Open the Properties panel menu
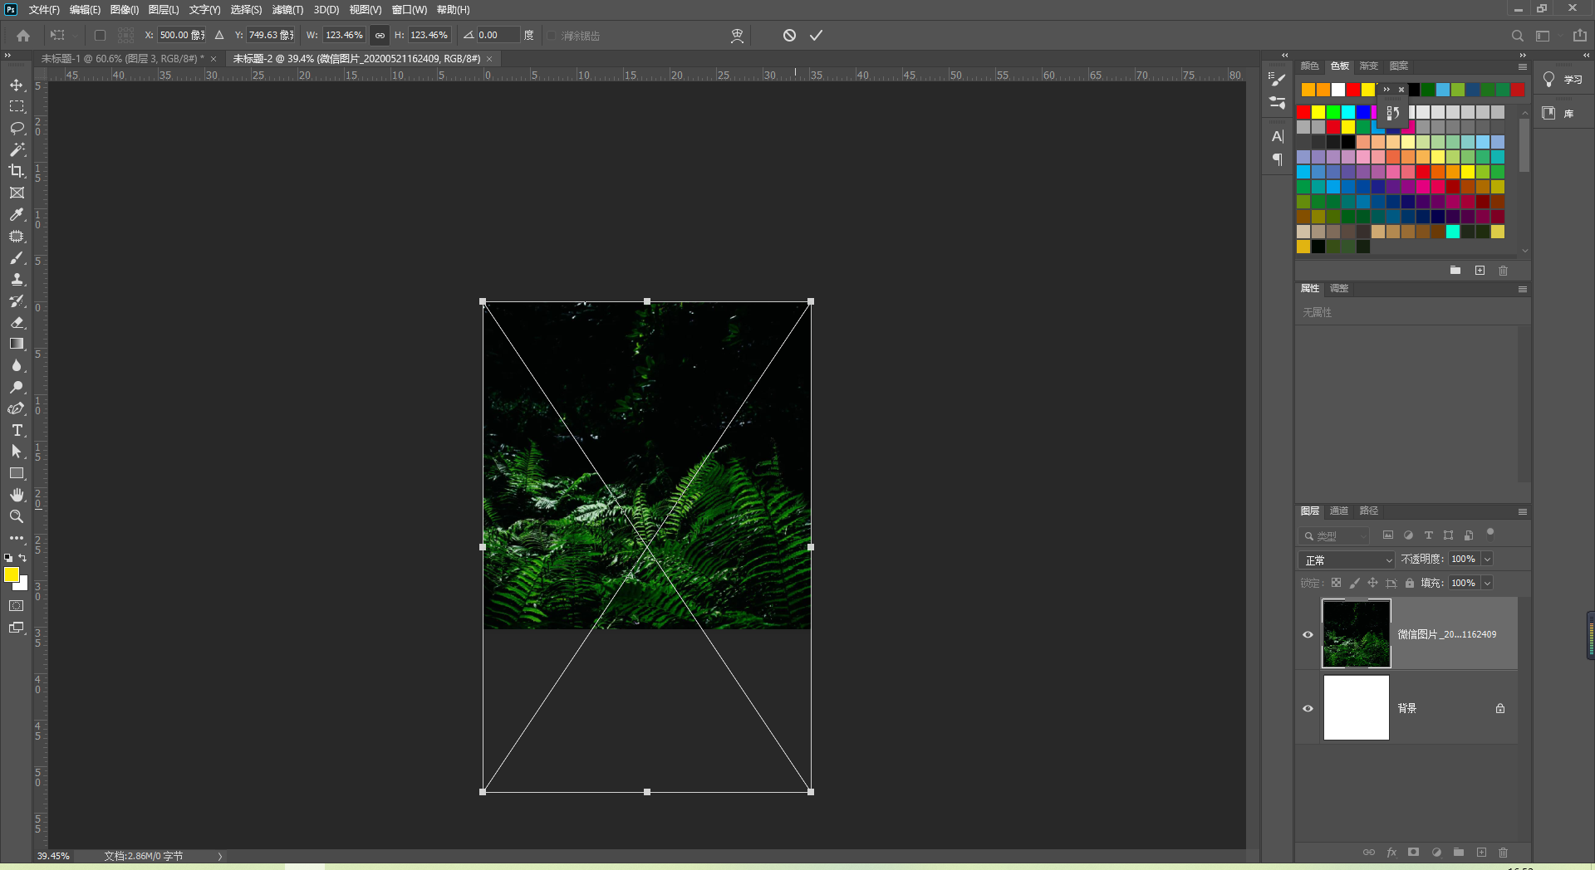1595x870 pixels. coord(1523,289)
